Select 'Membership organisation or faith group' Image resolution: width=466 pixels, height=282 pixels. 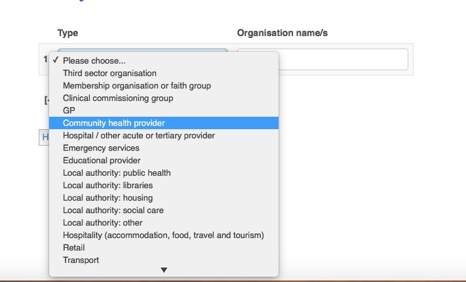(136, 86)
